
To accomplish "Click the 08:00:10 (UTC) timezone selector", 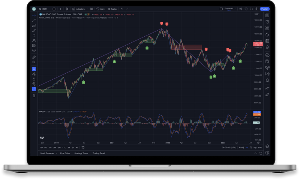I will point(229,147).
